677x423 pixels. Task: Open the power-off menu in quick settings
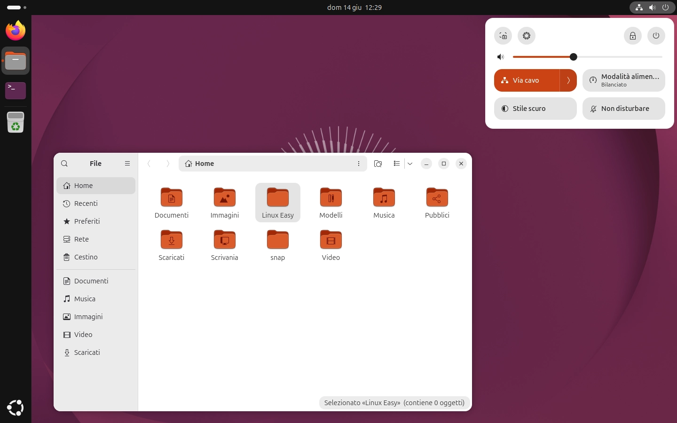coord(656,36)
